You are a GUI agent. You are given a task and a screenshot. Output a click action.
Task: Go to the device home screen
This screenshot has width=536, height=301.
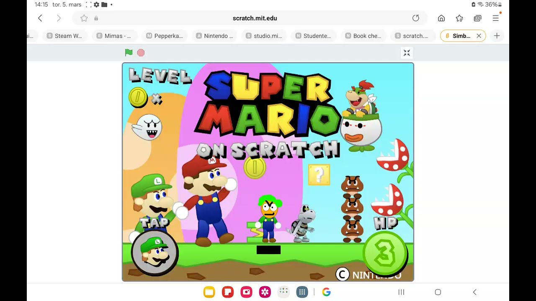(x=438, y=292)
